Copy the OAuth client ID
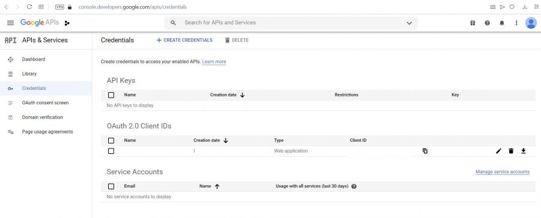Screen dimensions: 541x218 click(x=425, y=151)
